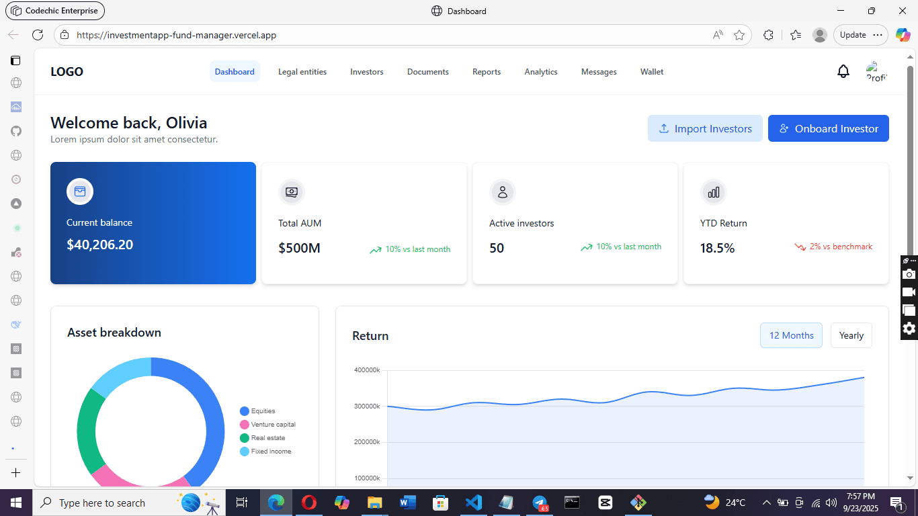Add a new tab with the sidebar plus icon
918x516 pixels.
point(16,473)
